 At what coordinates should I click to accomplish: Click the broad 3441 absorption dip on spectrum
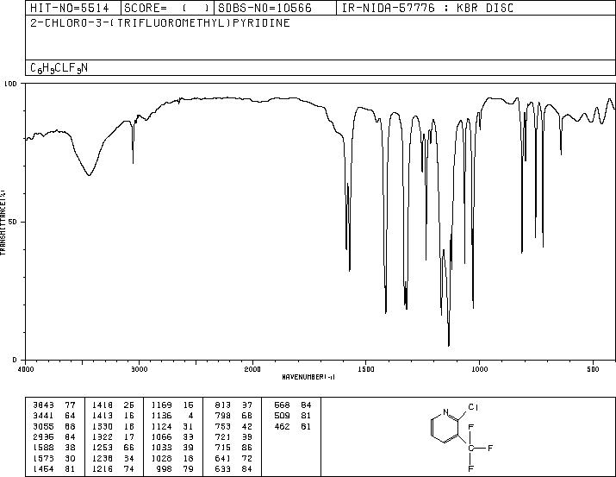click(x=90, y=173)
